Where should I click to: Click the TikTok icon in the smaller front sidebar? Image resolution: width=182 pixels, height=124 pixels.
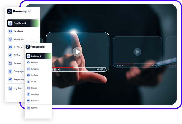[28, 82]
